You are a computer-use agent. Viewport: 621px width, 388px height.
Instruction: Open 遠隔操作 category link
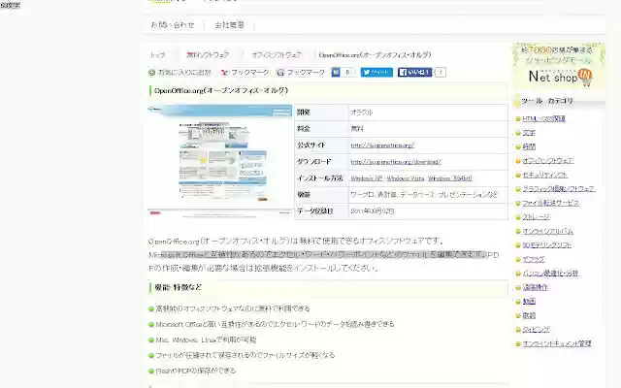click(535, 287)
